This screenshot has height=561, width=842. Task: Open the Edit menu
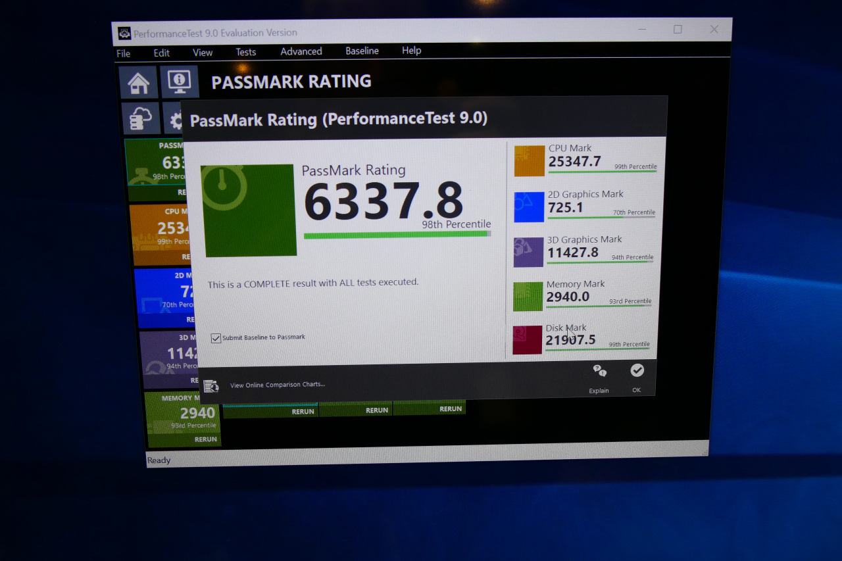pyautogui.click(x=162, y=53)
